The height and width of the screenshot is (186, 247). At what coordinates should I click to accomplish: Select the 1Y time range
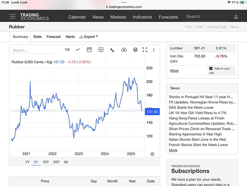pos(27,162)
